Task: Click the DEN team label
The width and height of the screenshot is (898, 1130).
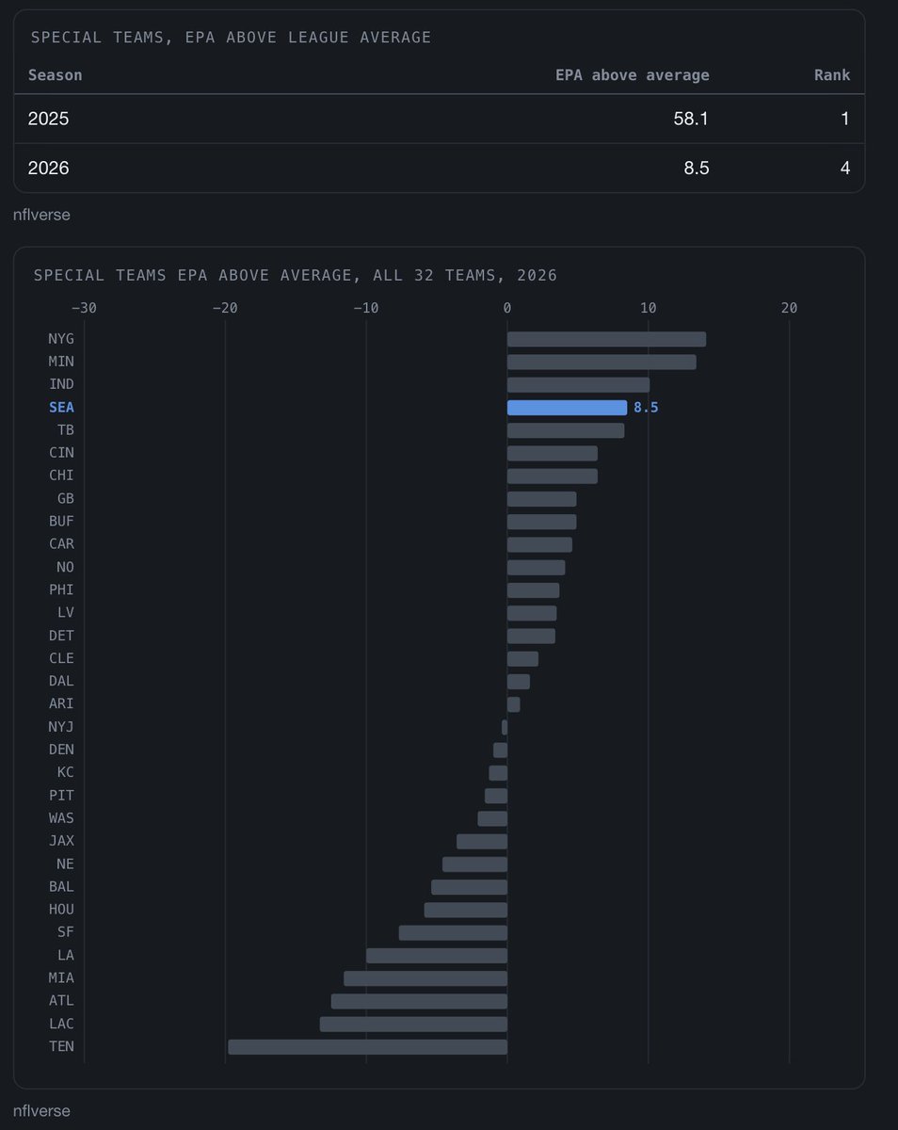Action: (x=61, y=750)
